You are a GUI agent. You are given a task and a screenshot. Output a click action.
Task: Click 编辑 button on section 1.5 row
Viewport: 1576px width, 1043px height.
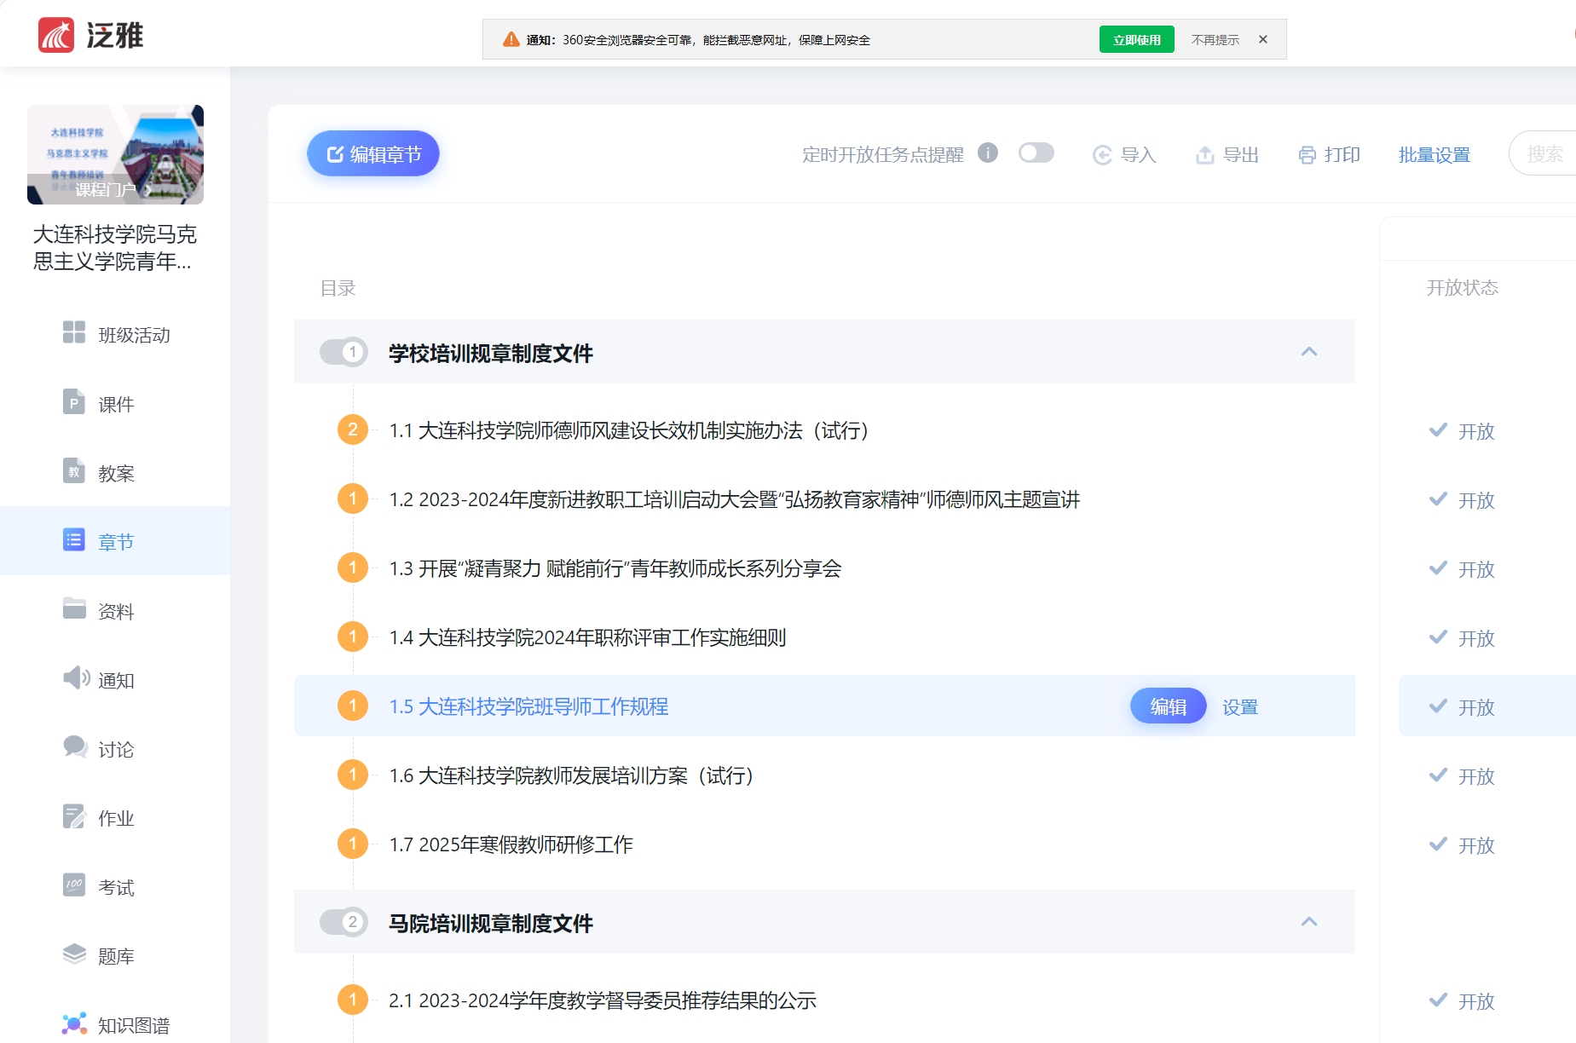pos(1168,706)
